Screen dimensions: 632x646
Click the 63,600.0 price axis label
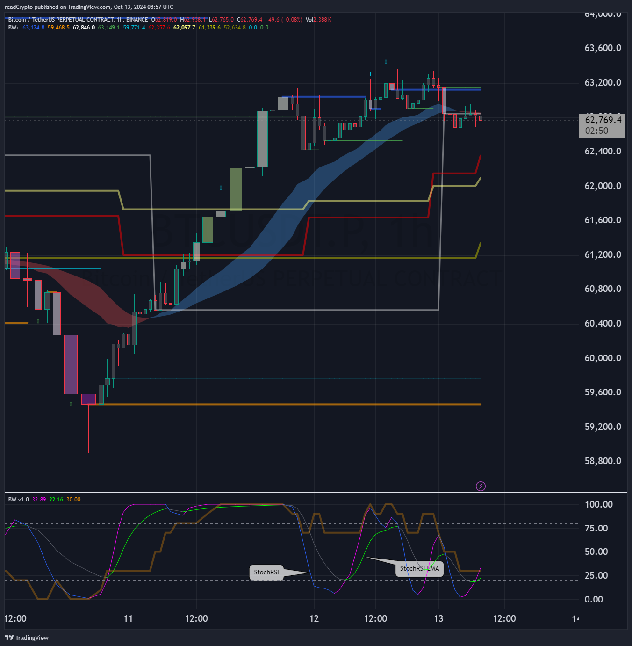pyautogui.click(x=603, y=48)
